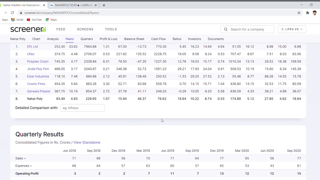This screenshot has height=180, width=320.
Task: Open the View Standalone link
Action: [x=87, y=142]
